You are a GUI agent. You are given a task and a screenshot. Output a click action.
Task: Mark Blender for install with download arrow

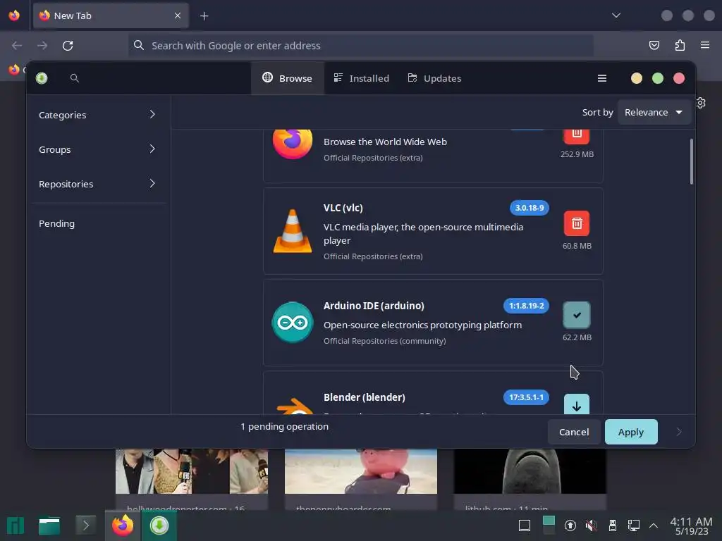(577, 404)
